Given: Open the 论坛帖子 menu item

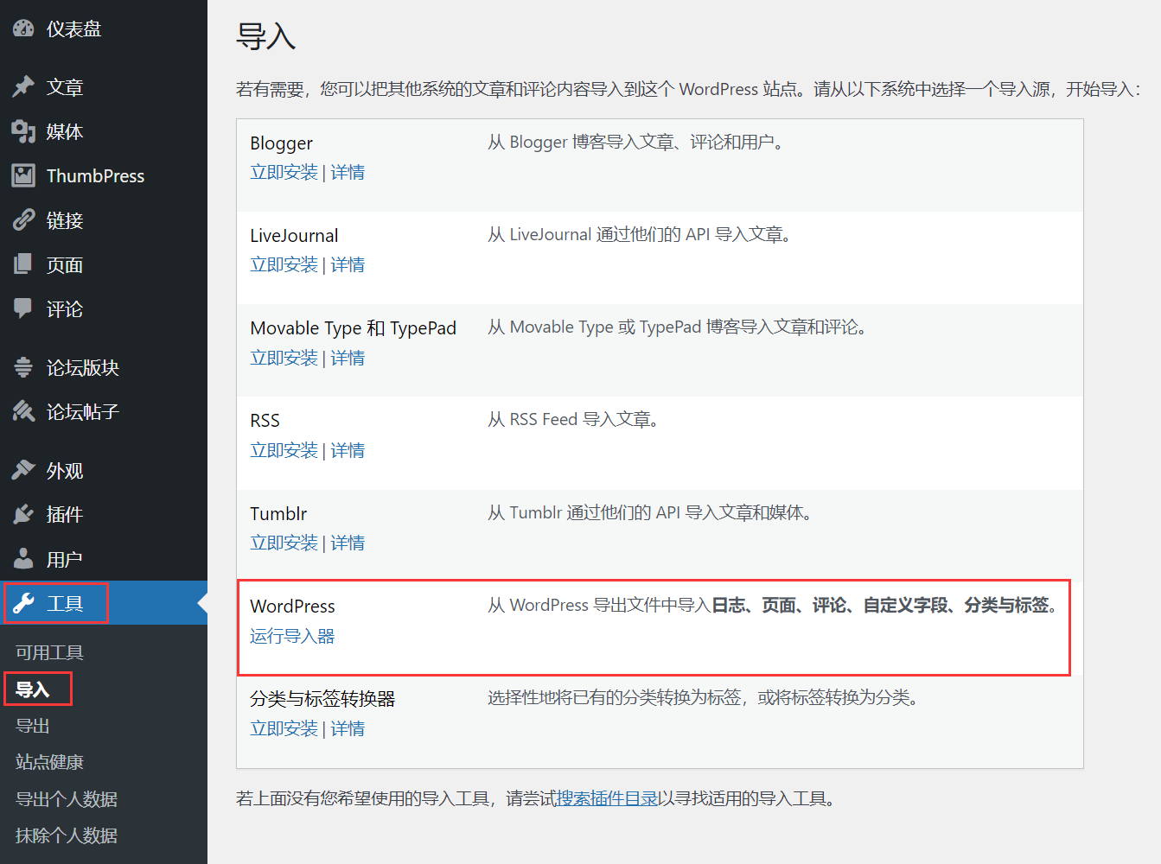Looking at the screenshot, I should click(x=82, y=412).
